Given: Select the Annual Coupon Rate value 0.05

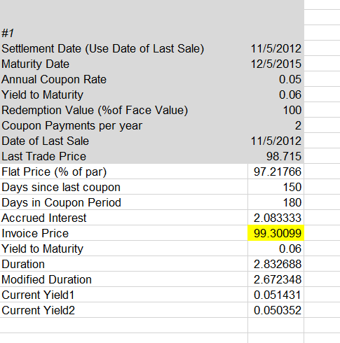Looking at the screenshot, I should click(x=276, y=79).
